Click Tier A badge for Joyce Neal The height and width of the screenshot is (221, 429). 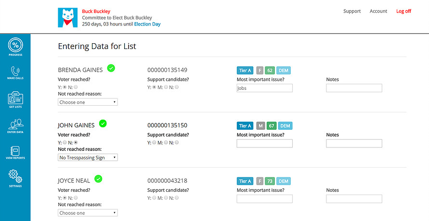(245, 181)
